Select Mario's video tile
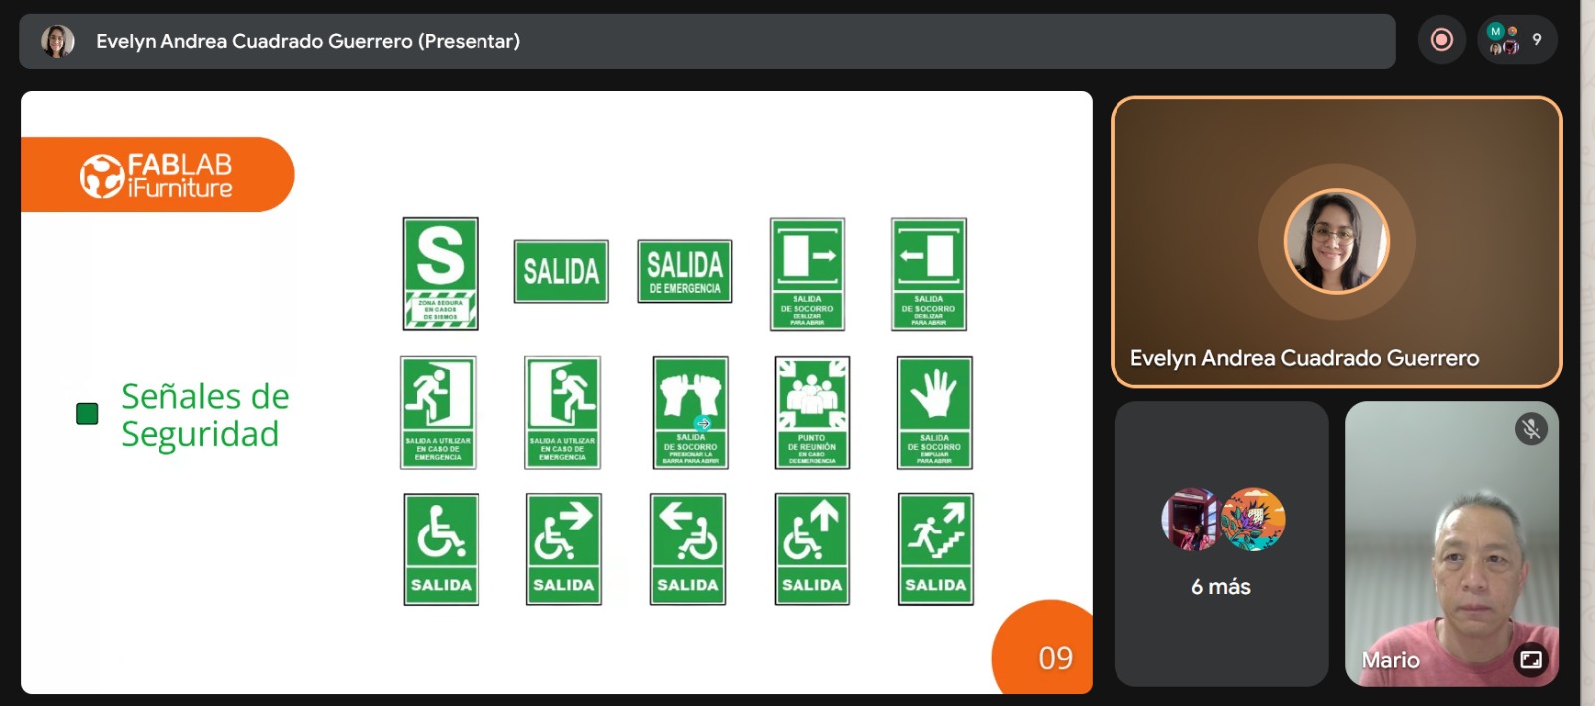 1451,543
